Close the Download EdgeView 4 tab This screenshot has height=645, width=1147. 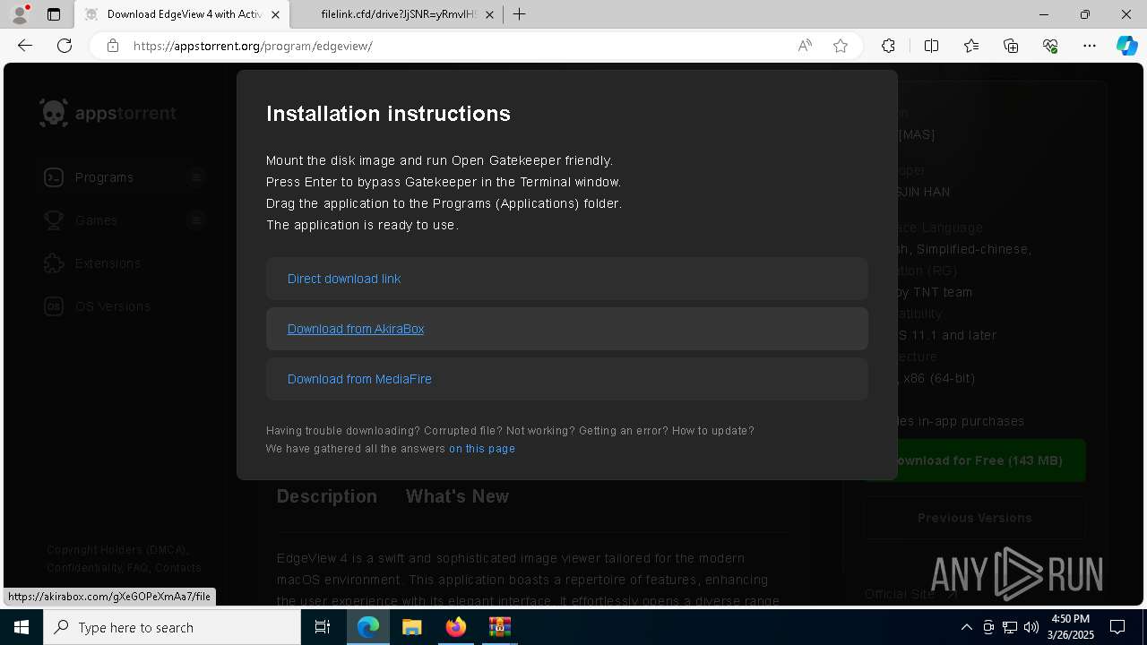(x=276, y=14)
